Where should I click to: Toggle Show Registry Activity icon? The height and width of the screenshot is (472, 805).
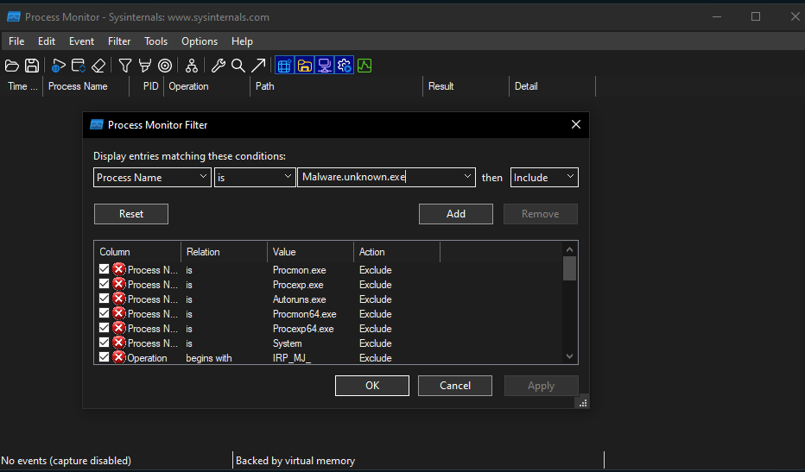pyautogui.click(x=285, y=66)
